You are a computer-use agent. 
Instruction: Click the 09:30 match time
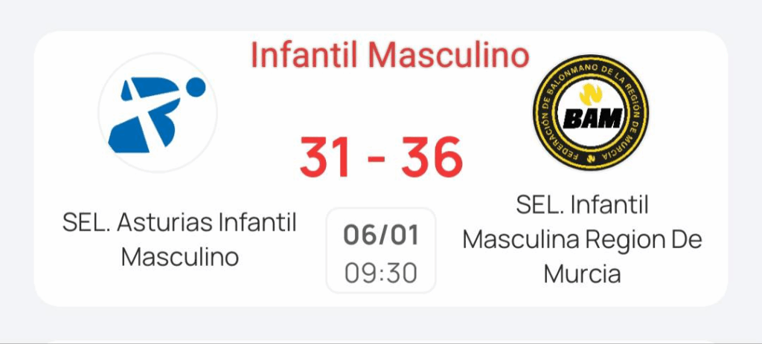381,273
